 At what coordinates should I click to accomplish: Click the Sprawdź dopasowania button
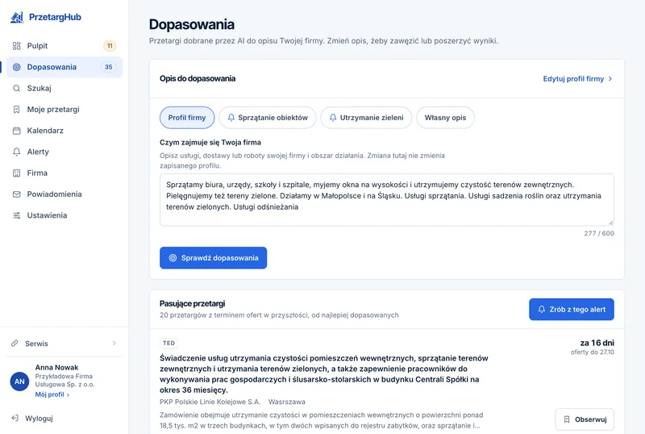(x=213, y=258)
